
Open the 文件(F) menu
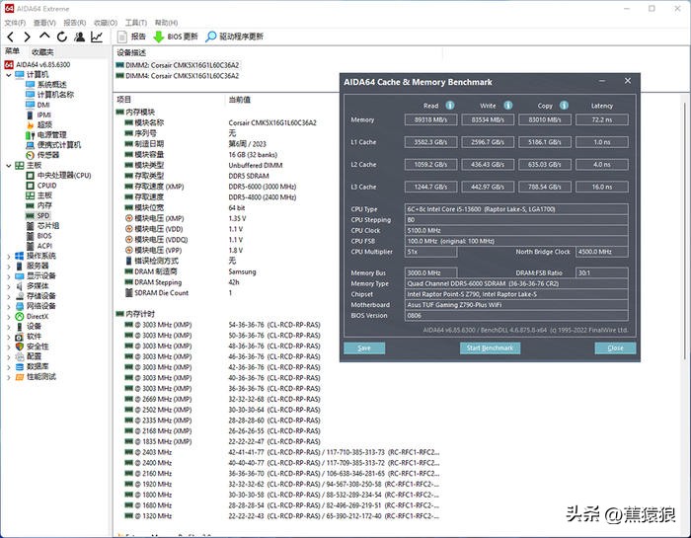tap(15, 23)
